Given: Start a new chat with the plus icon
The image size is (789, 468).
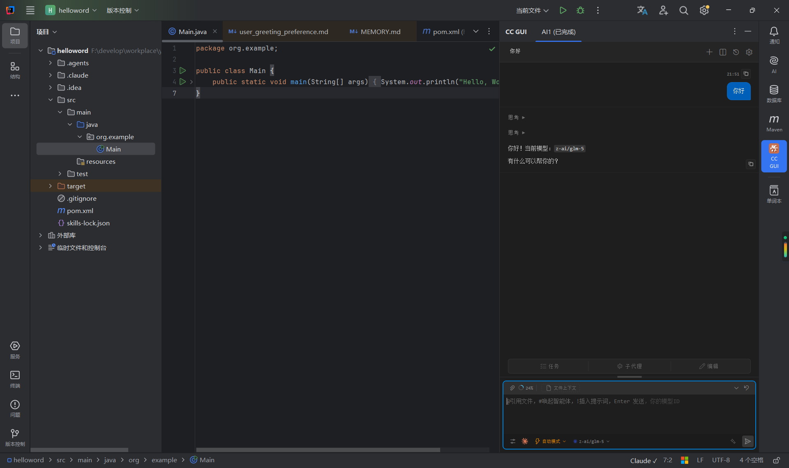Looking at the screenshot, I should [x=709, y=52].
